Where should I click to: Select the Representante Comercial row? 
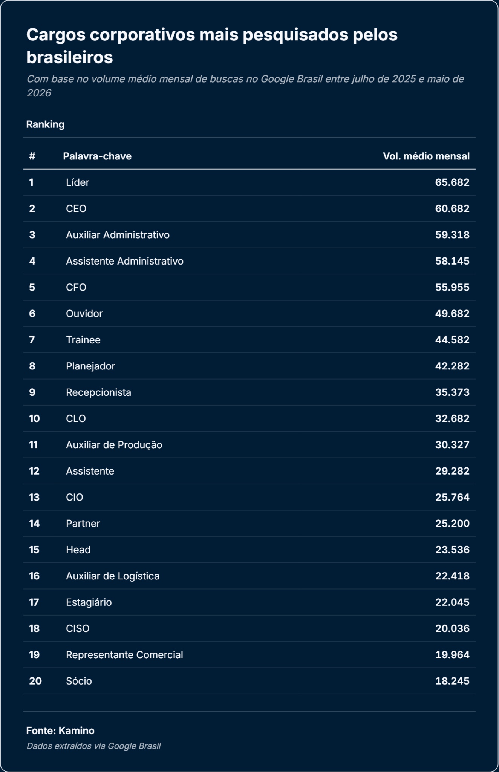pos(249,655)
